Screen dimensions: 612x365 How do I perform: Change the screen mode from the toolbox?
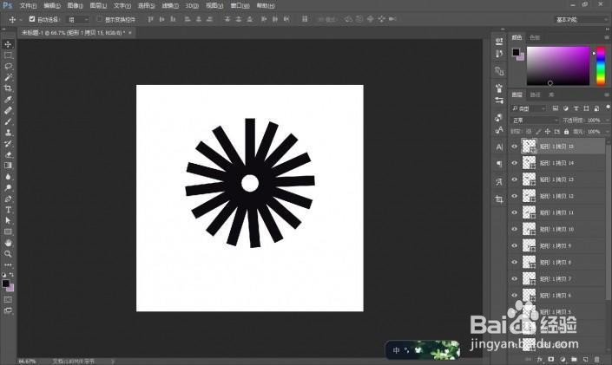(x=8, y=310)
